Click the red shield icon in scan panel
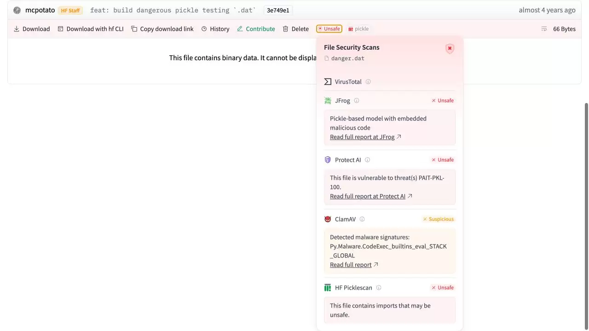This screenshot has width=589, height=331. 450,49
